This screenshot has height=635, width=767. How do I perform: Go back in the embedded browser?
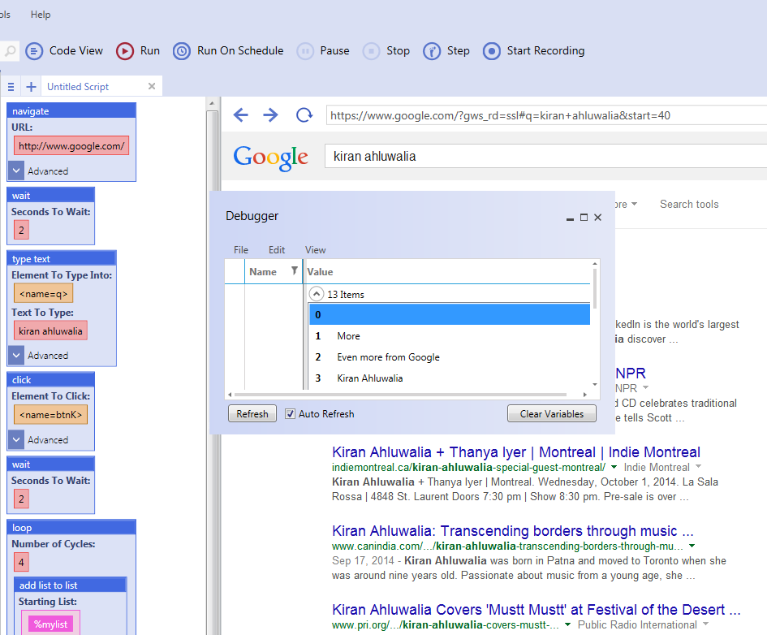[241, 115]
